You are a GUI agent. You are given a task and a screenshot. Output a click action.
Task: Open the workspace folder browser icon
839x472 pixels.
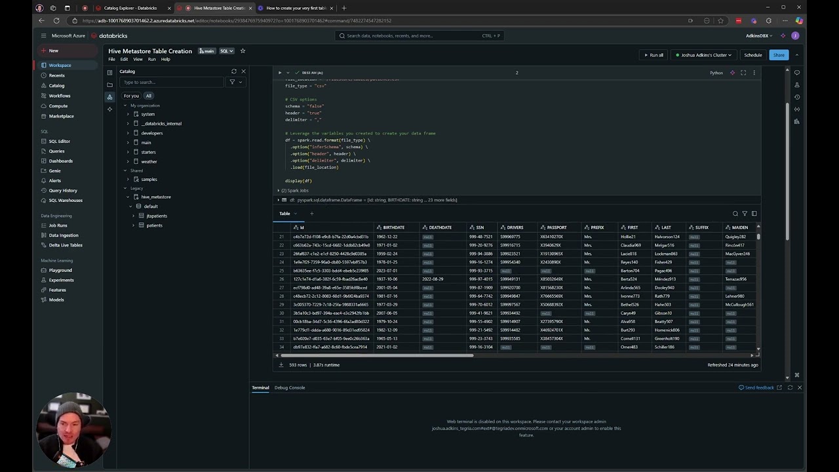tap(109, 85)
